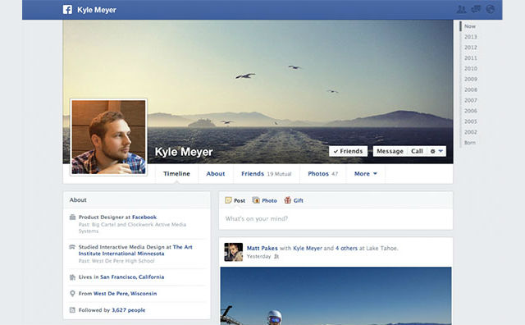Jump to 2002 on the timeline
The height and width of the screenshot is (325, 525).
(470, 132)
